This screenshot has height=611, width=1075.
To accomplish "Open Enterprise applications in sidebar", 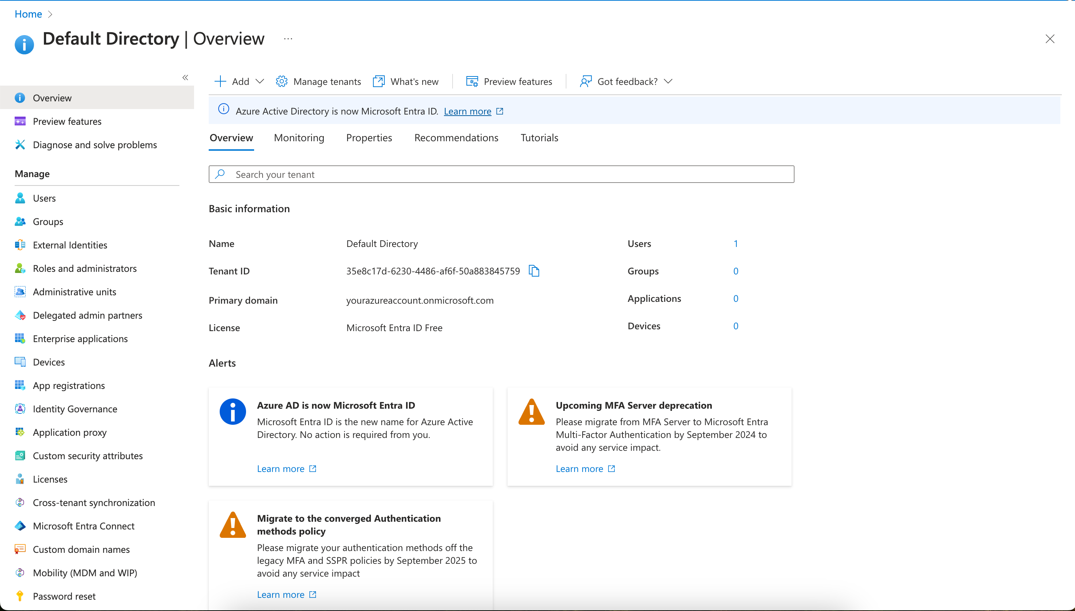I will (80, 339).
